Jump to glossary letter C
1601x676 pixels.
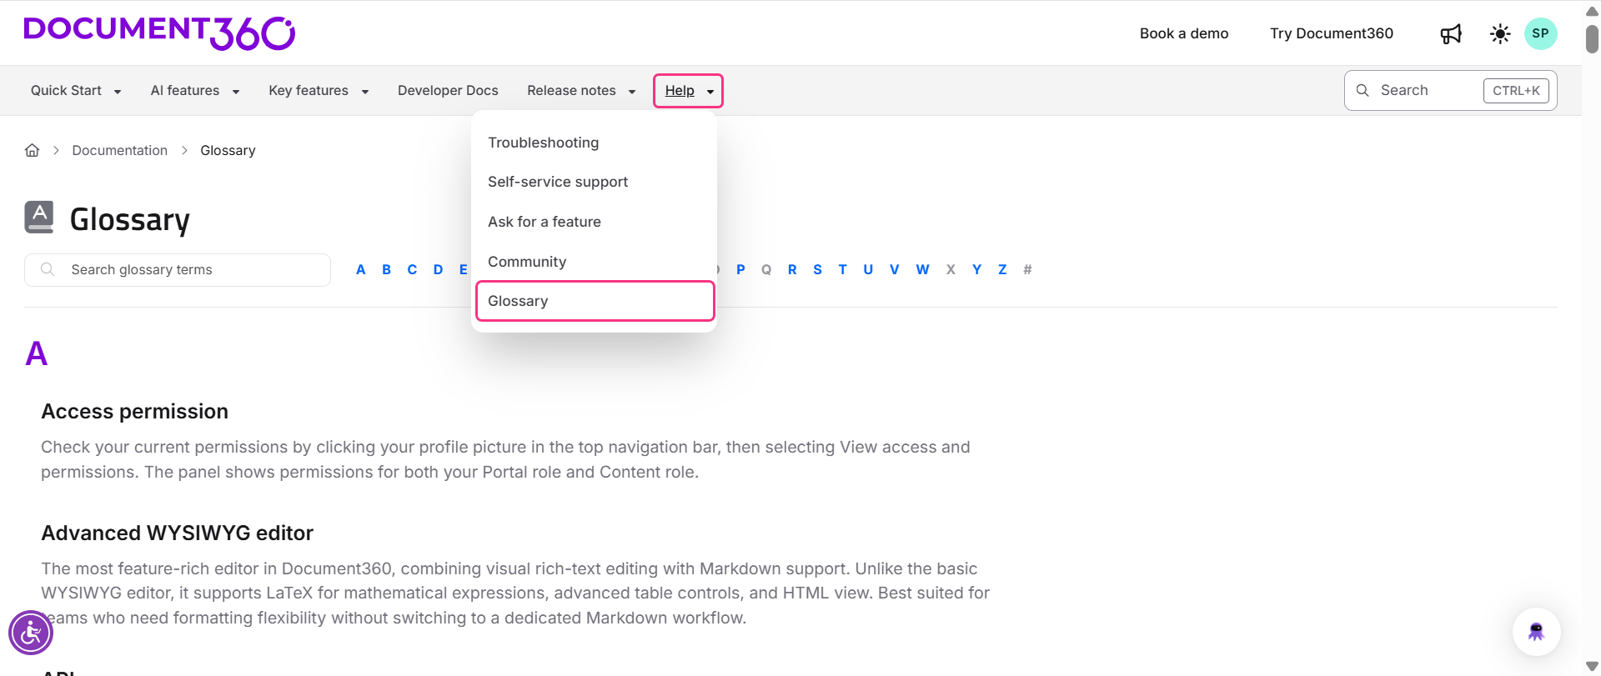click(x=412, y=269)
